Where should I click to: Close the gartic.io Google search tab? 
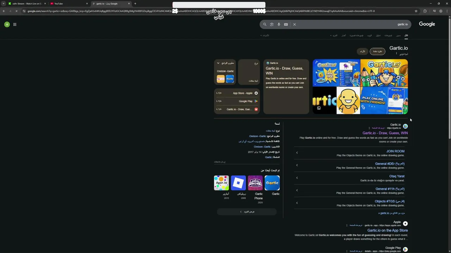click(129, 4)
